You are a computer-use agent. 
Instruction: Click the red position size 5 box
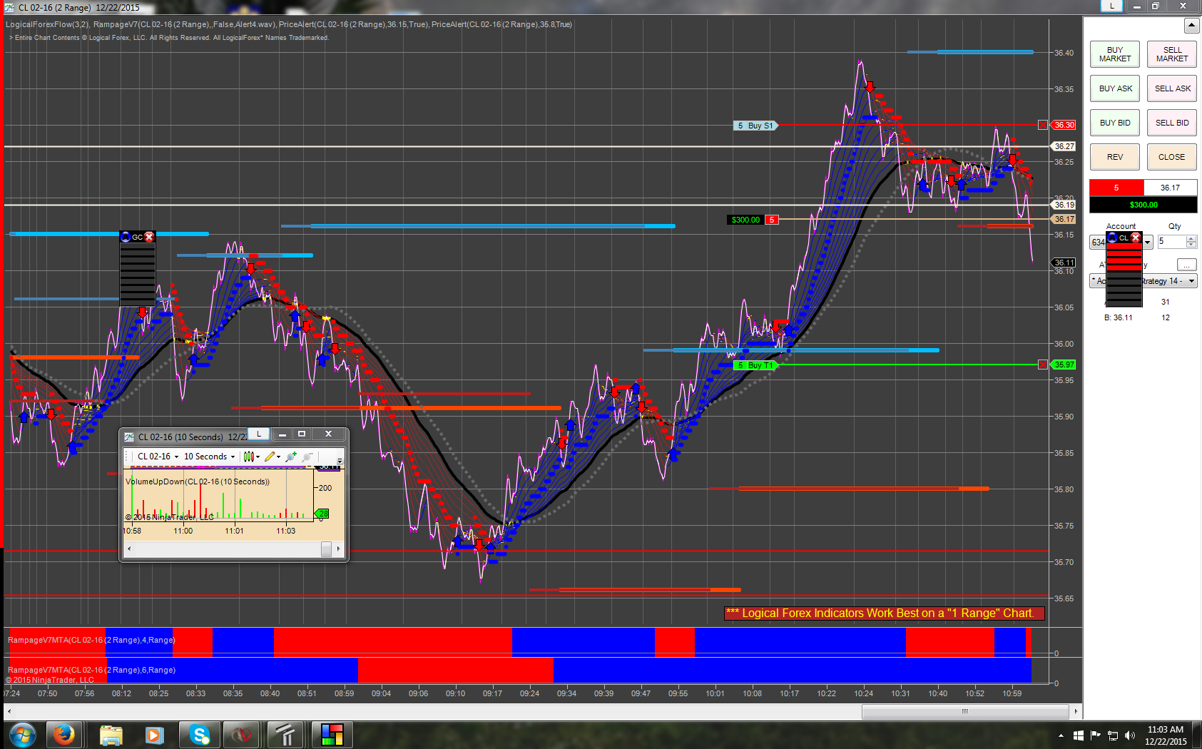click(1116, 188)
